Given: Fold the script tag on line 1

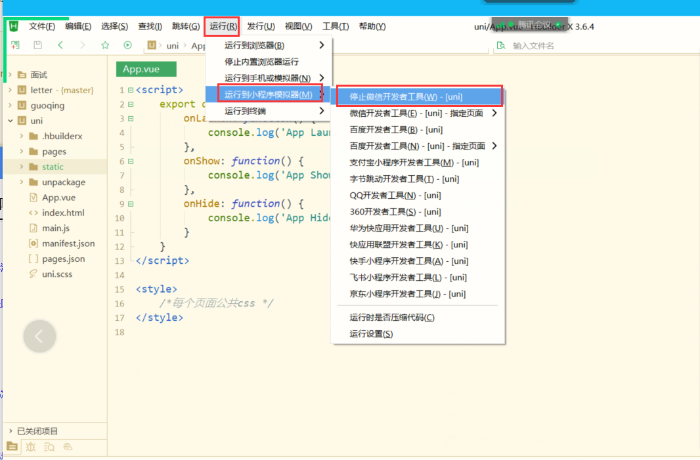Looking at the screenshot, I should point(131,90).
